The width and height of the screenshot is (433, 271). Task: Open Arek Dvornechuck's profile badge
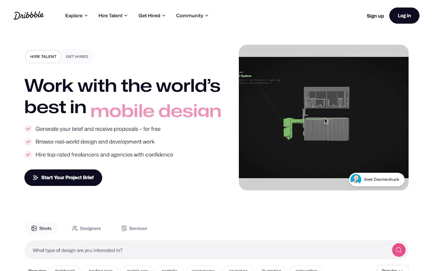[x=377, y=179]
